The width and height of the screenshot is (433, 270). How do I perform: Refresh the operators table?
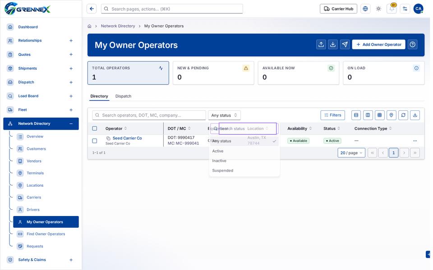(403, 115)
